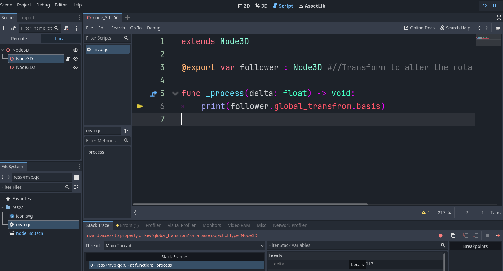Open the Network Profiler tab

pos(290,225)
